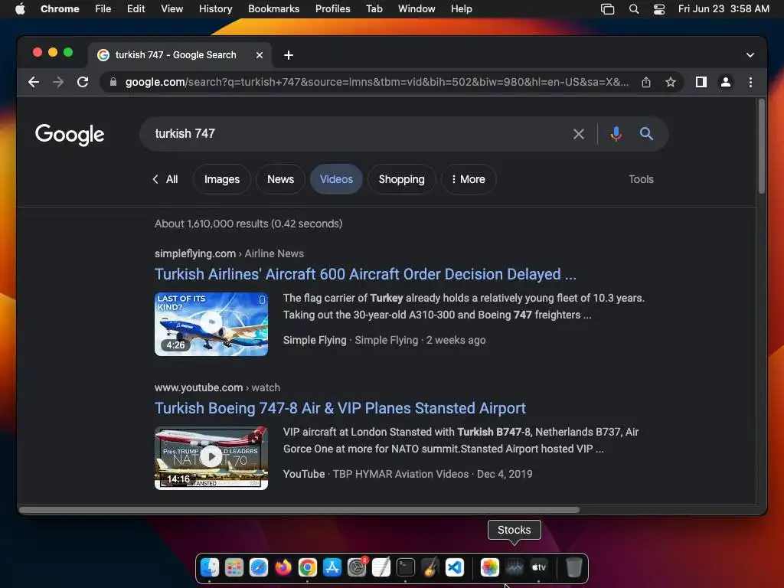Open the Chrome app menu
The width and height of the screenshot is (784, 588).
(x=60, y=8)
